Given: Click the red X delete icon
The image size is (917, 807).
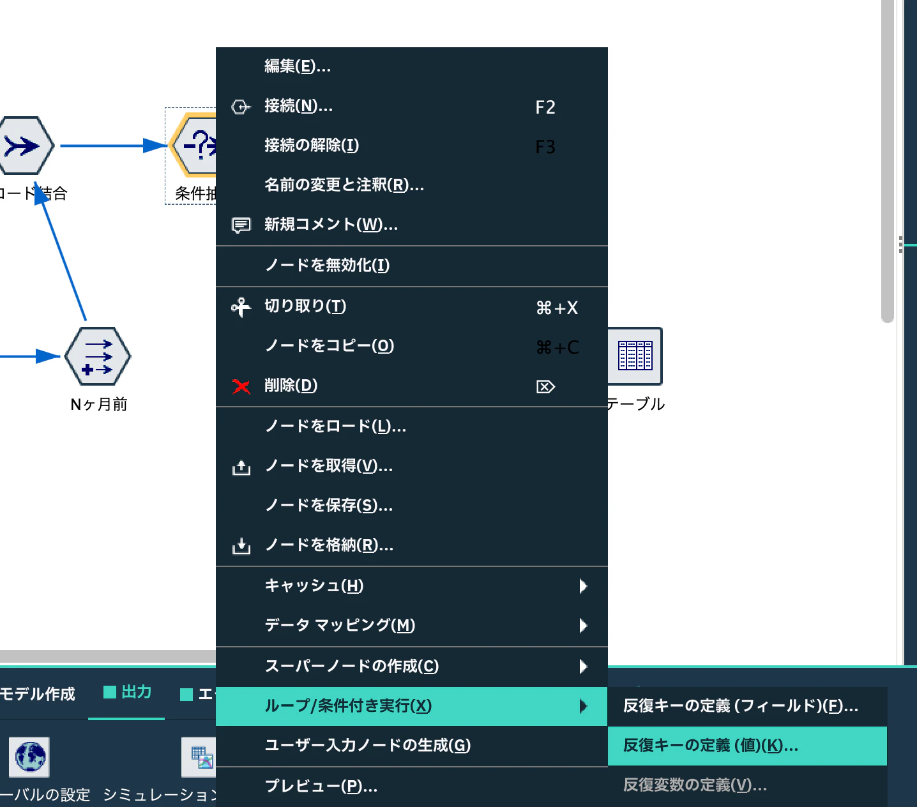Looking at the screenshot, I should [x=241, y=386].
